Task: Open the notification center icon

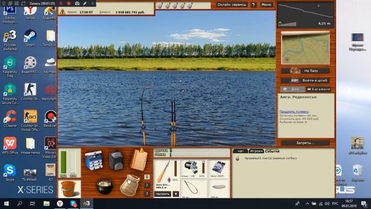Action: click(x=364, y=204)
